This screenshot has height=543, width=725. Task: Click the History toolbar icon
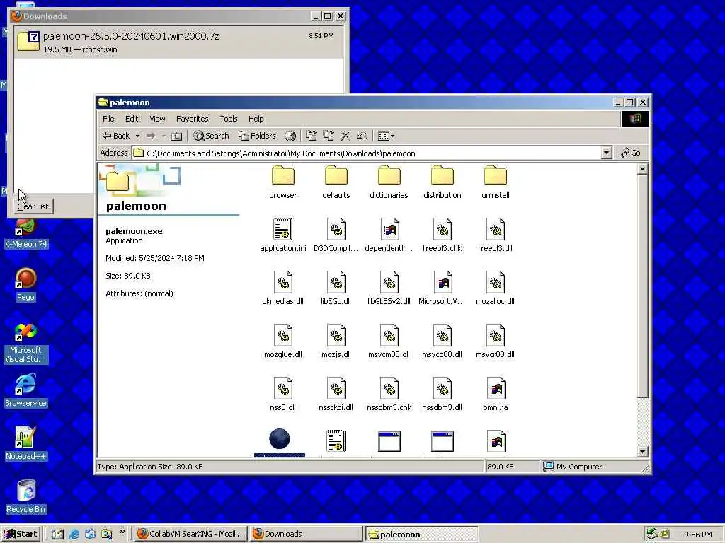click(x=290, y=136)
